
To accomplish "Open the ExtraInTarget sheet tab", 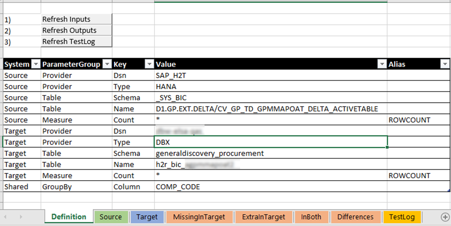I will pos(263,217).
